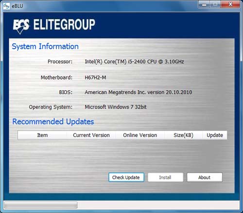Click the disabled maximize window button
The width and height of the screenshot is (243, 213).
pyautogui.click(x=215, y=4)
